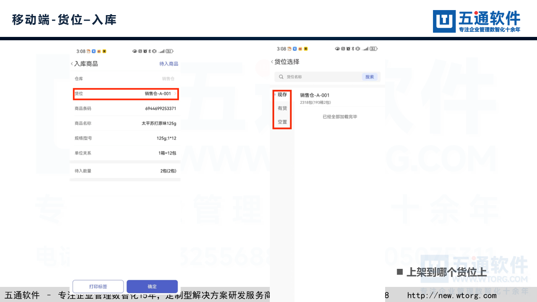The image size is (537, 302).
Task: Tap the back arrow beside 货位选择
Action: [x=272, y=62]
